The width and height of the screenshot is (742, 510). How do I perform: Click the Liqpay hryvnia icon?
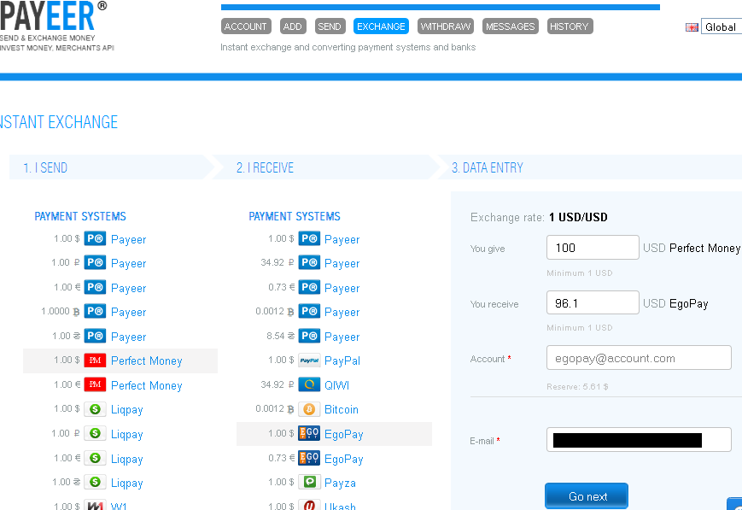(x=95, y=483)
